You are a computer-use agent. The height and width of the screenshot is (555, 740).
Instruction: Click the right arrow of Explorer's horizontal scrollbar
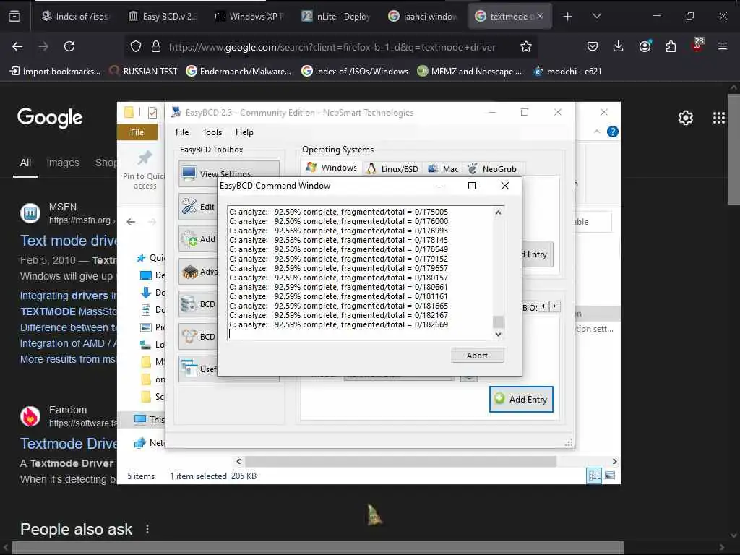coord(614,461)
